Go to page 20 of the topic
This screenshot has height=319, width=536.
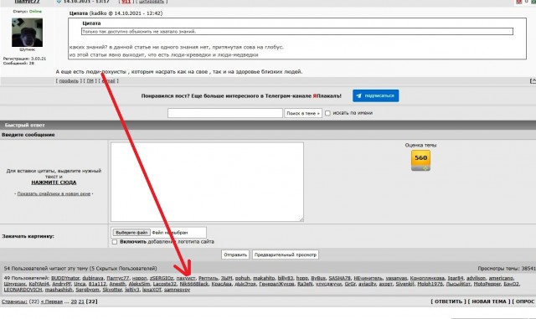(74, 302)
